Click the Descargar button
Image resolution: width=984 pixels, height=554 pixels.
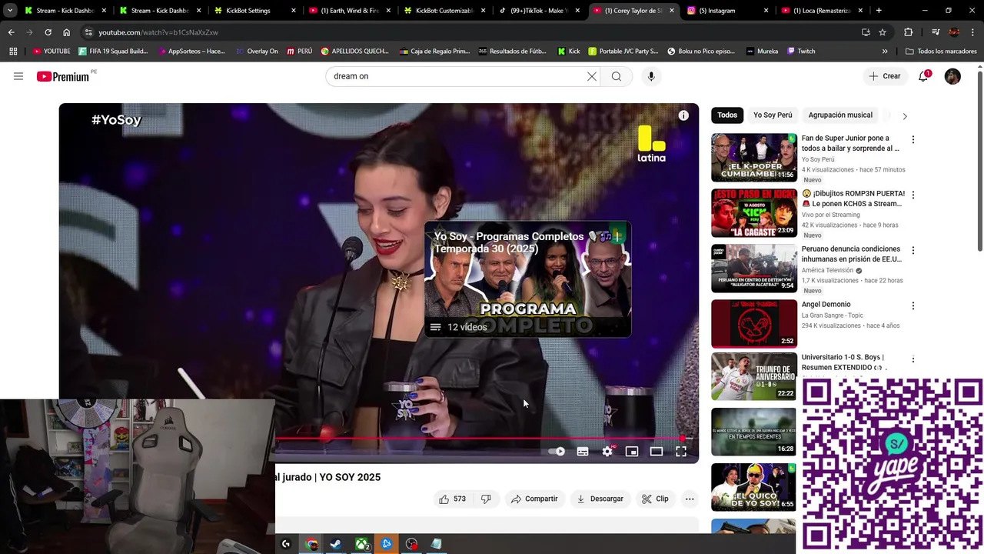tap(600, 499)
